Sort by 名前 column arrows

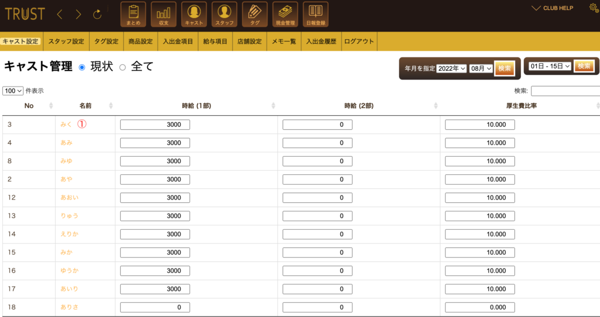(x=111, y=106)
